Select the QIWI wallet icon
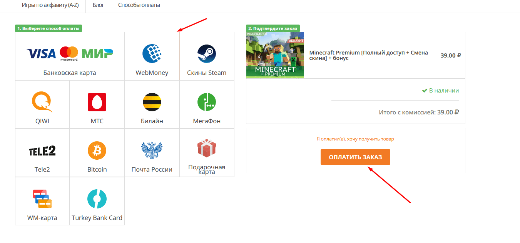The width and height of the screenshot is (520, 243). [x=42, y=102]
